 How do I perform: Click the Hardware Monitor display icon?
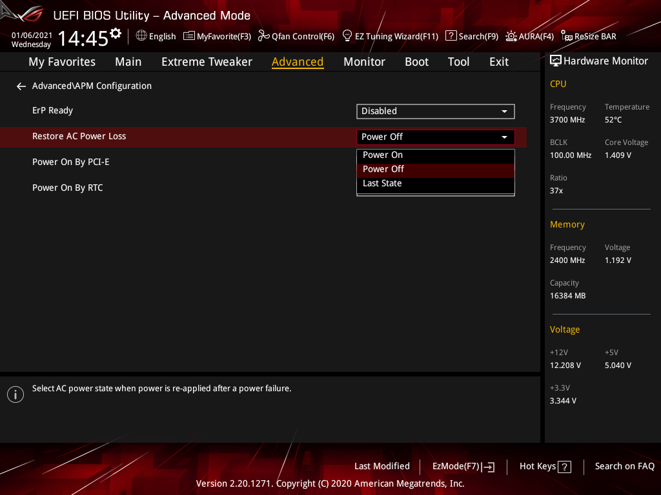tap(556, 61)
